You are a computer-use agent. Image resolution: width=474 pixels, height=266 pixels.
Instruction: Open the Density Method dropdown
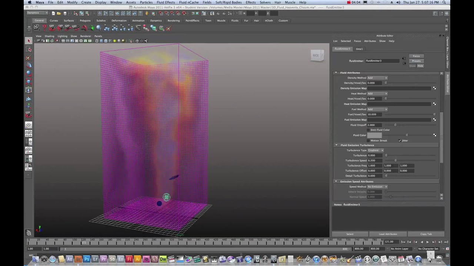tap(377, 78)
